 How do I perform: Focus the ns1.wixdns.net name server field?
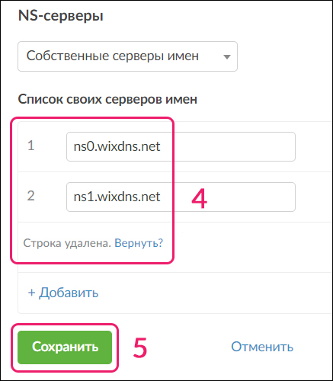click(x=181, y=197)
